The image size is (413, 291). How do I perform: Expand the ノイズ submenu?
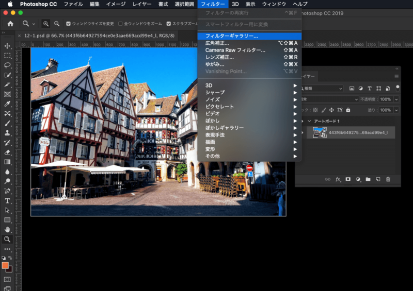click(x=249, y=99)
